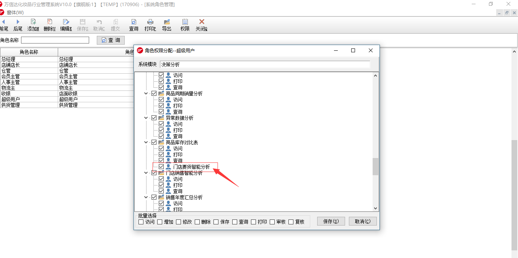
Task: Toggle batch 保存 checkbox
Action: tap(216, 222)
